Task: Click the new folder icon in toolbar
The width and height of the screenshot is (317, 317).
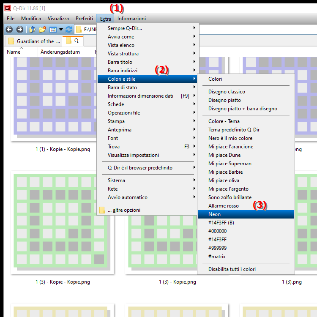Action: coord(42,30)
